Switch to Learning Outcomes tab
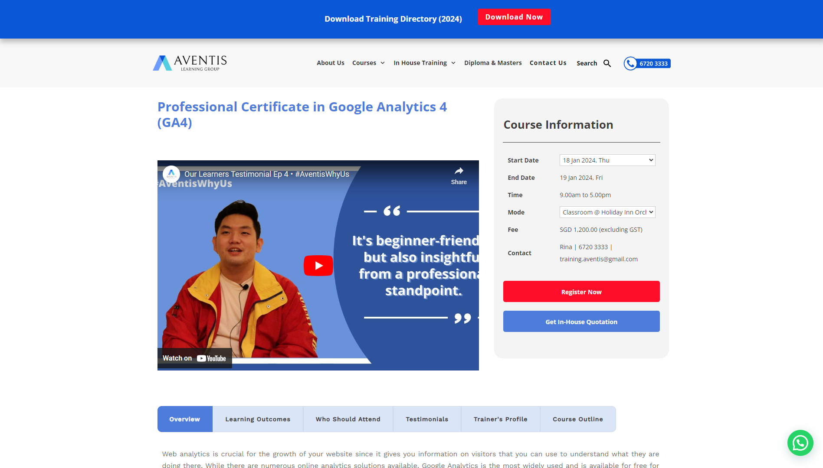 pyautogui.click(x=258, y=419)
